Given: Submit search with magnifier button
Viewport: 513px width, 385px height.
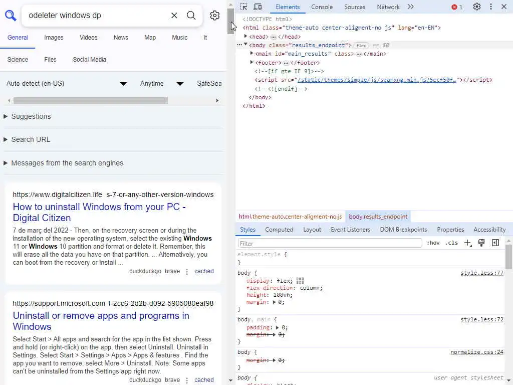Looking at the screenshot, I should tap(191, 16).
